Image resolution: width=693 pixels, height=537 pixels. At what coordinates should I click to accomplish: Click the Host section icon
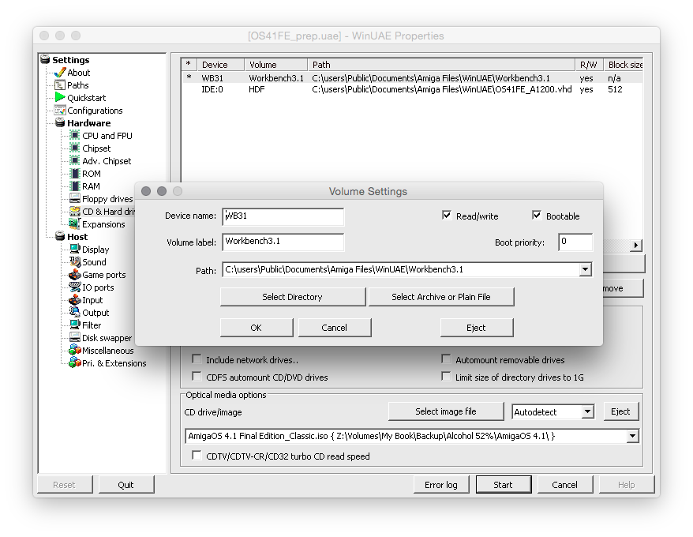point(60,237)
